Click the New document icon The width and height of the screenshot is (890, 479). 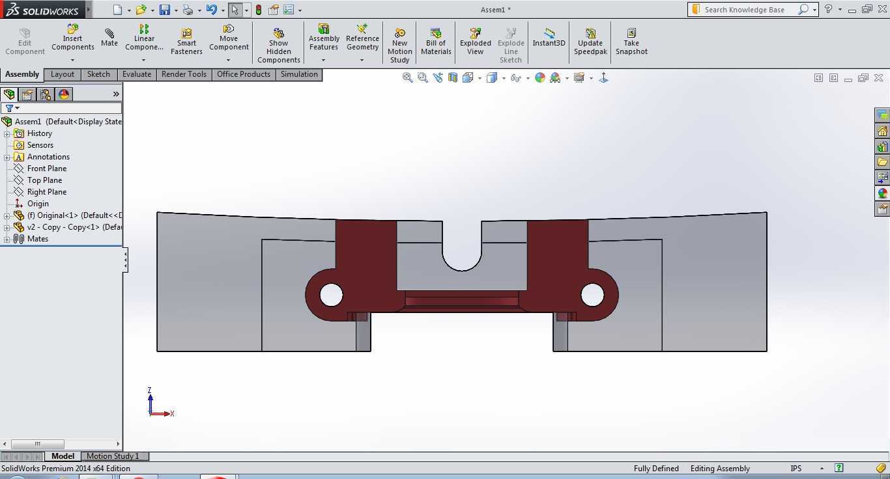click(117, 10)
